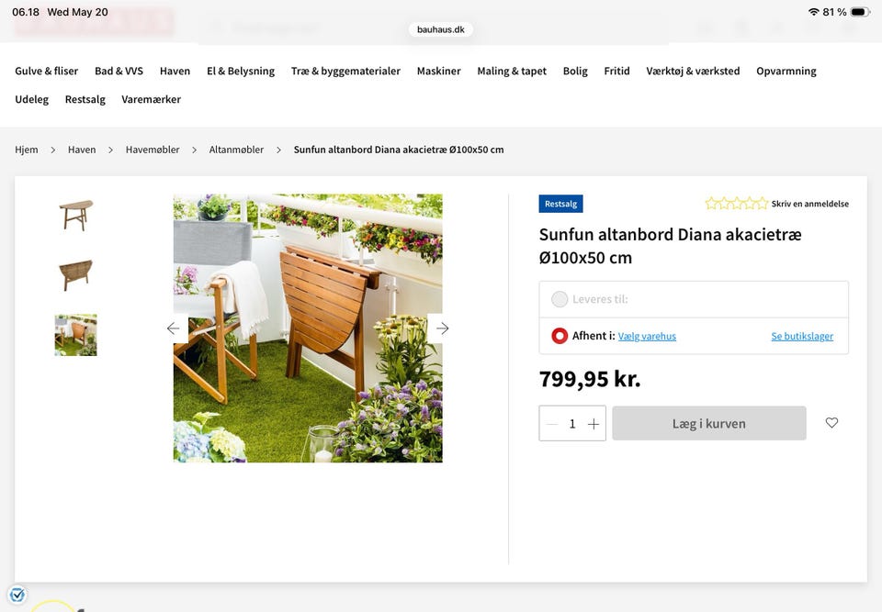882x612 pixels.
Task: Click the quantity input field
Action: coord(572,424)
